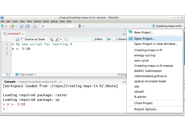Expand the recent files dropdown arrow
The height and width of the screenshot is (132, 185).
pyautogui.click(x=16, y=26)
